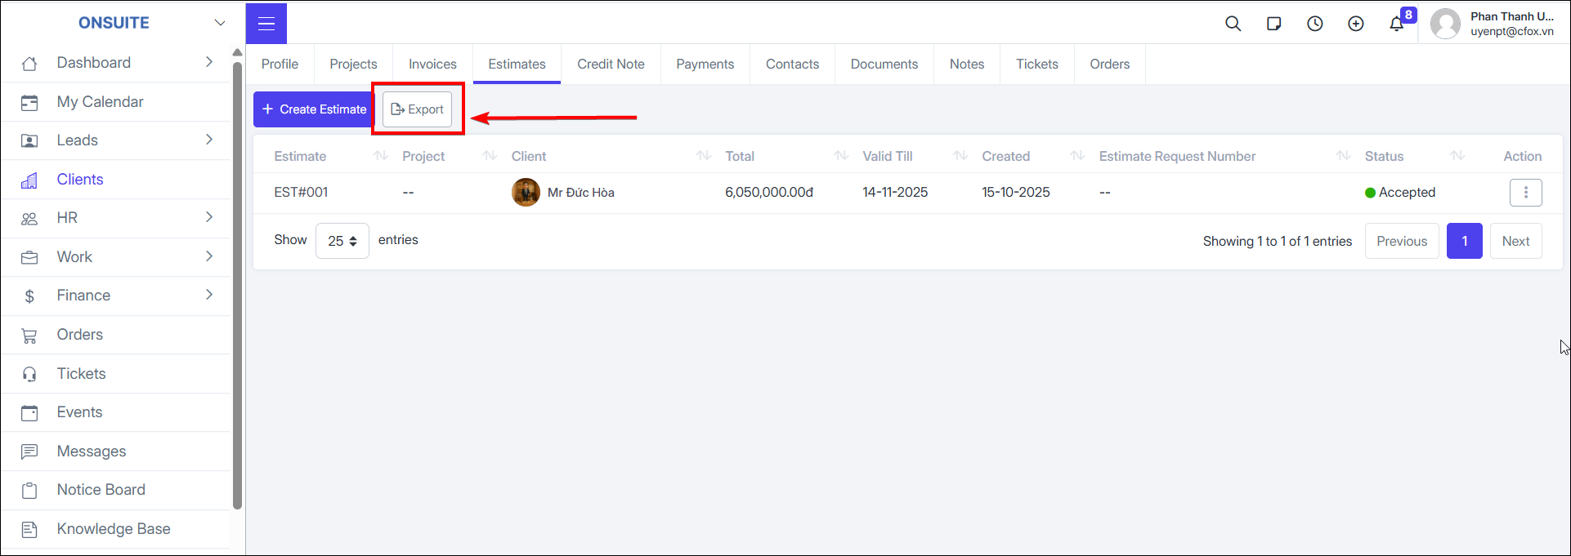
Task: Click the HR people icon
Action: [x=29, y=218]
